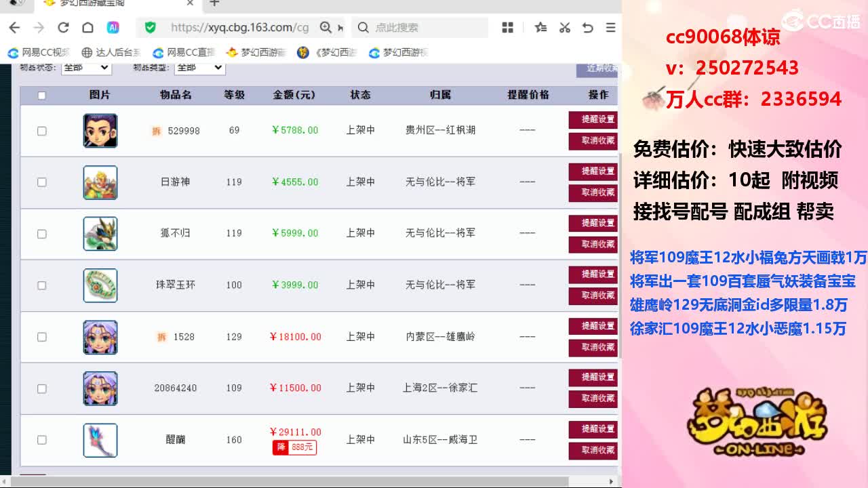Viewport: 868px width, 488px height.
Task: Open the AI assistant icon
Action: pos(113,28)
